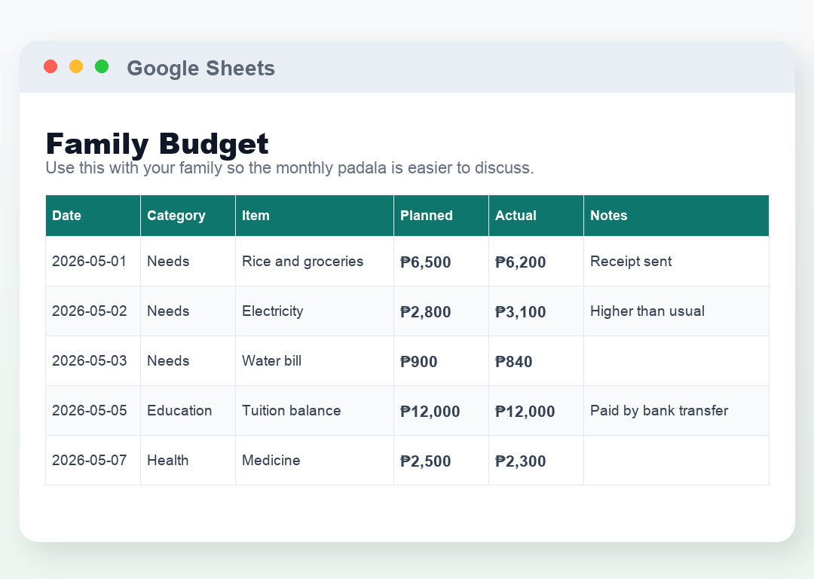This screenshot has height=579, width=814.
Task: Select the Medicine item cell
Action: point(314,461)
